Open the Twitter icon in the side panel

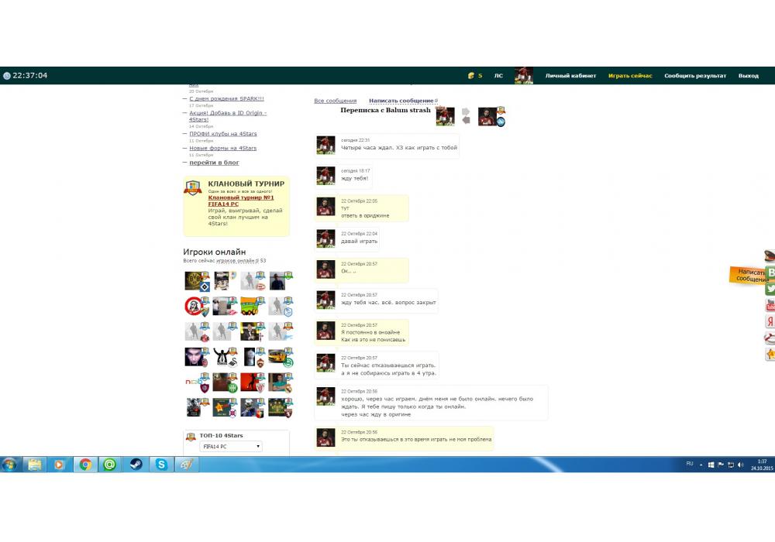click(770, 289)
